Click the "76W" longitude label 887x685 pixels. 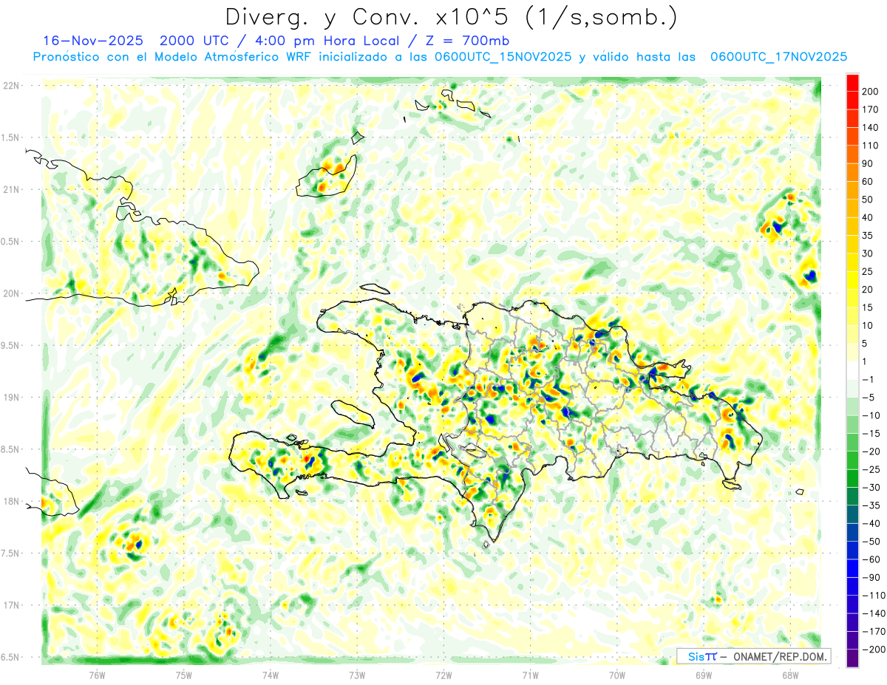click(x=97, y=675)
